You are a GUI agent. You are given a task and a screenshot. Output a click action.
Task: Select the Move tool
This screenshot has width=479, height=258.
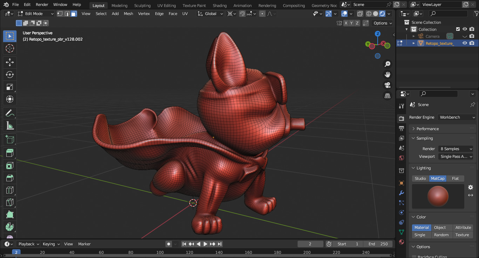point(10,62)
